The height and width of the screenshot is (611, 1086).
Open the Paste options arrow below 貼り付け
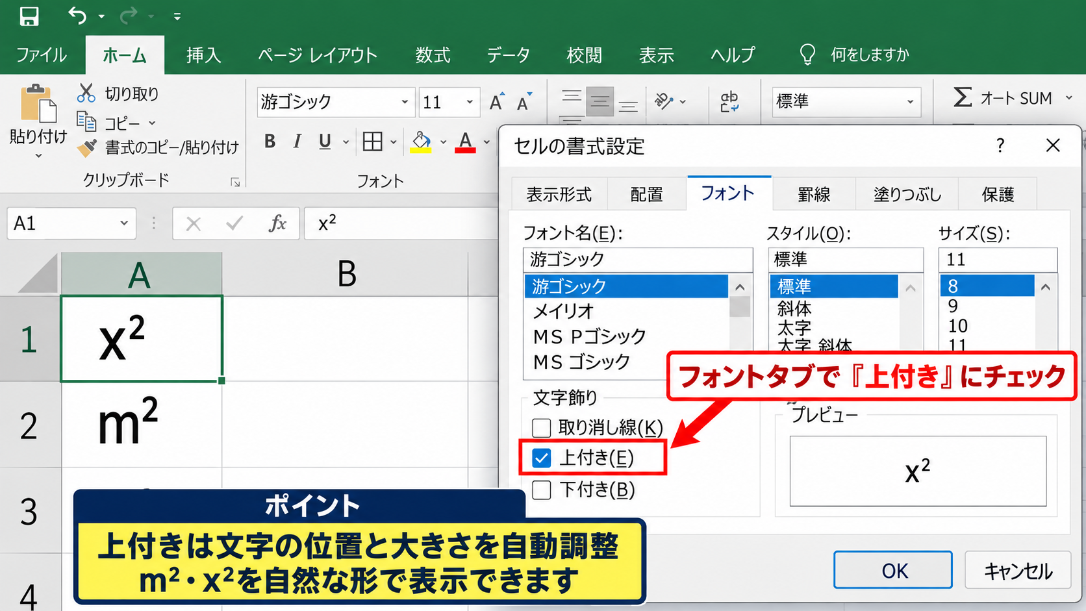click(38, 156)
